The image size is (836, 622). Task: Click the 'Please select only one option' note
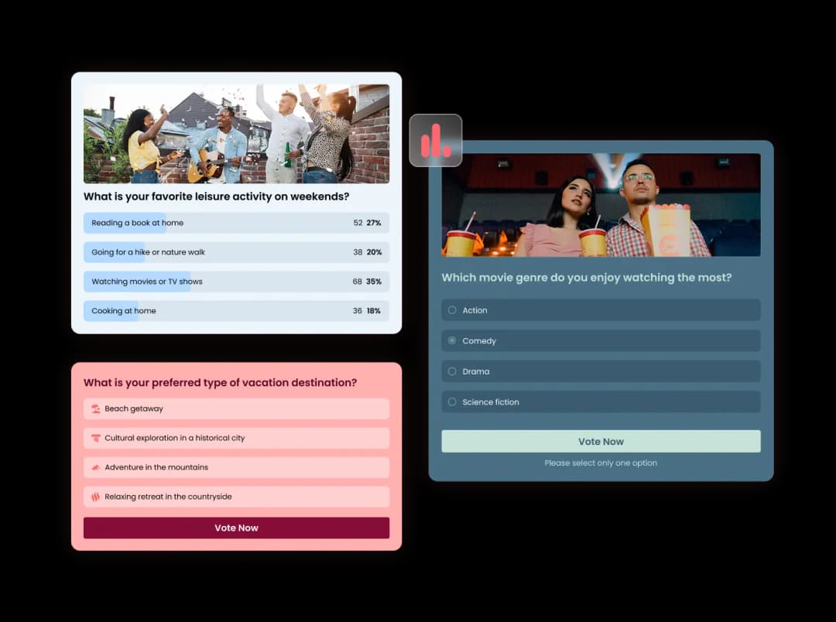[x=601, y=463]
